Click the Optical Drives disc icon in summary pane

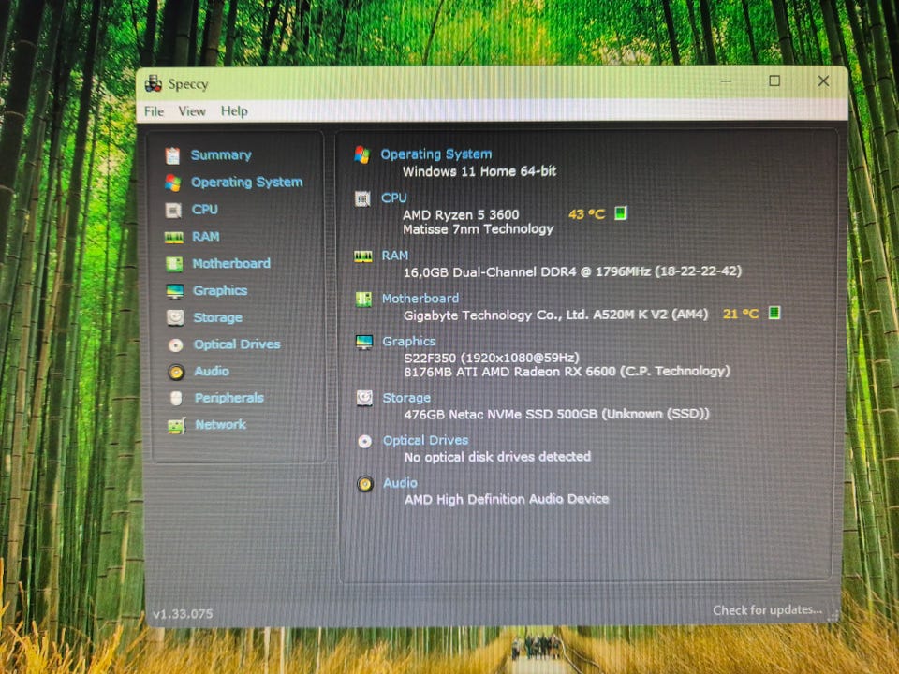364,441
